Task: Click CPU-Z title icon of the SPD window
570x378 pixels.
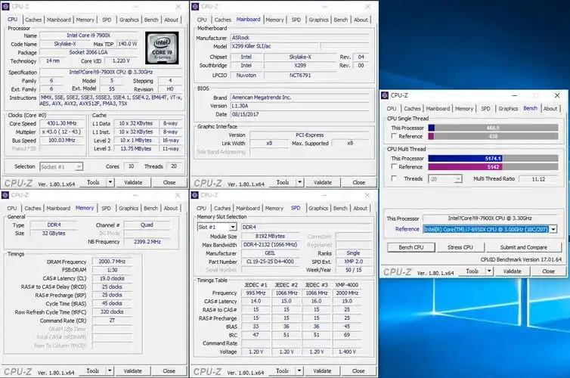Action: coord(194,195)
